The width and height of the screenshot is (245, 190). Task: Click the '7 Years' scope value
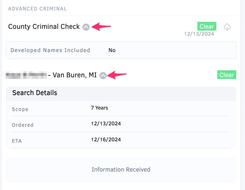pyautogui.click(x=99, y=108)
